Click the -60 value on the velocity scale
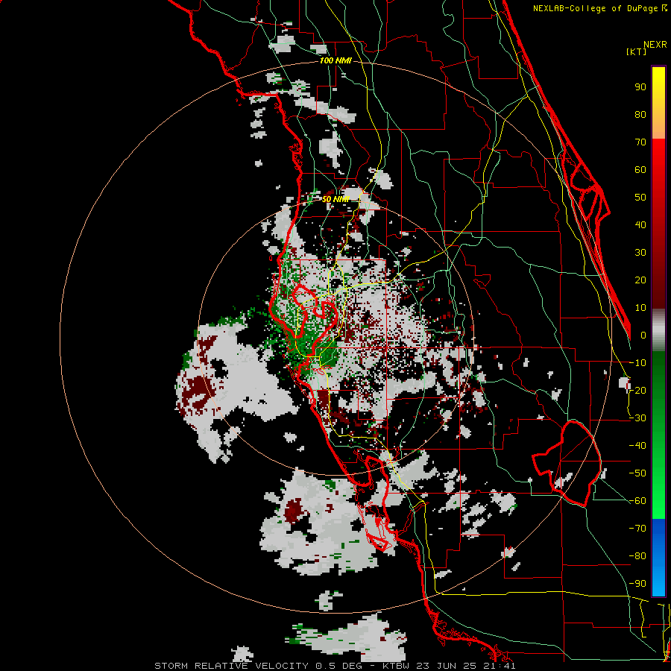The height and width of the screenshot is (671, 671). [637, 501]
